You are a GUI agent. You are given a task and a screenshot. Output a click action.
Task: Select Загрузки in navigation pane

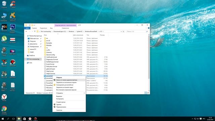[x=33, y=41]
